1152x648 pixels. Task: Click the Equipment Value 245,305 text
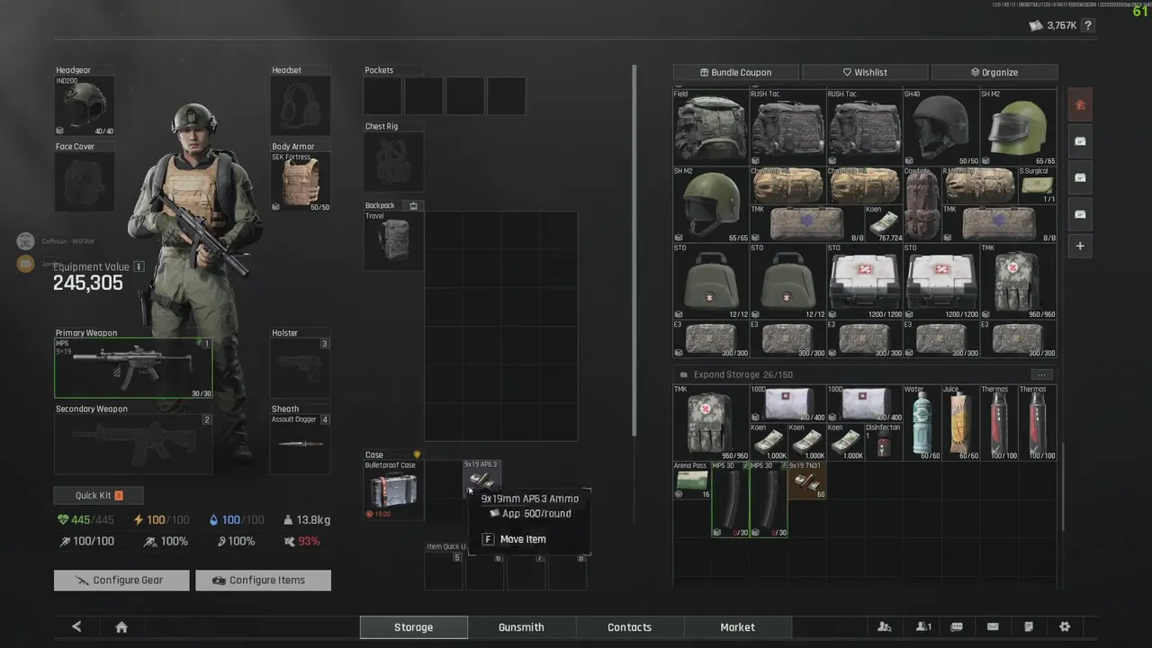(x=88, y=283)
